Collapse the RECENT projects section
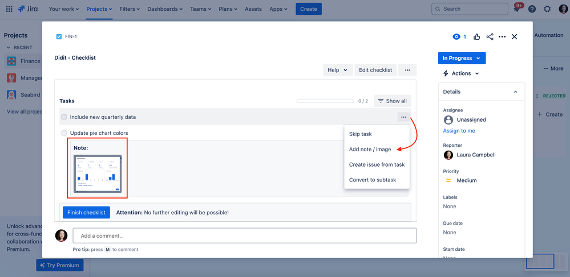Screen dimensions: 570x277 tap(9, 48)
